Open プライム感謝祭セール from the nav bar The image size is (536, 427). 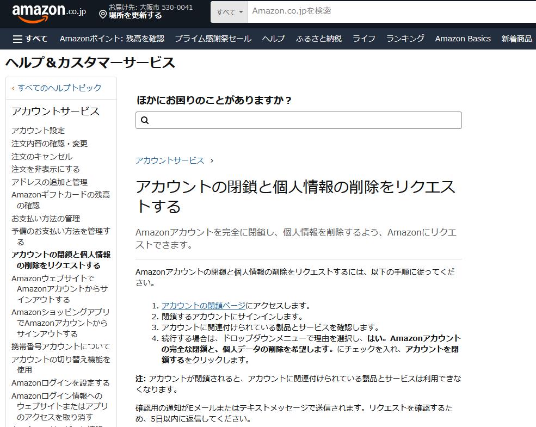(x=211, y=39)
